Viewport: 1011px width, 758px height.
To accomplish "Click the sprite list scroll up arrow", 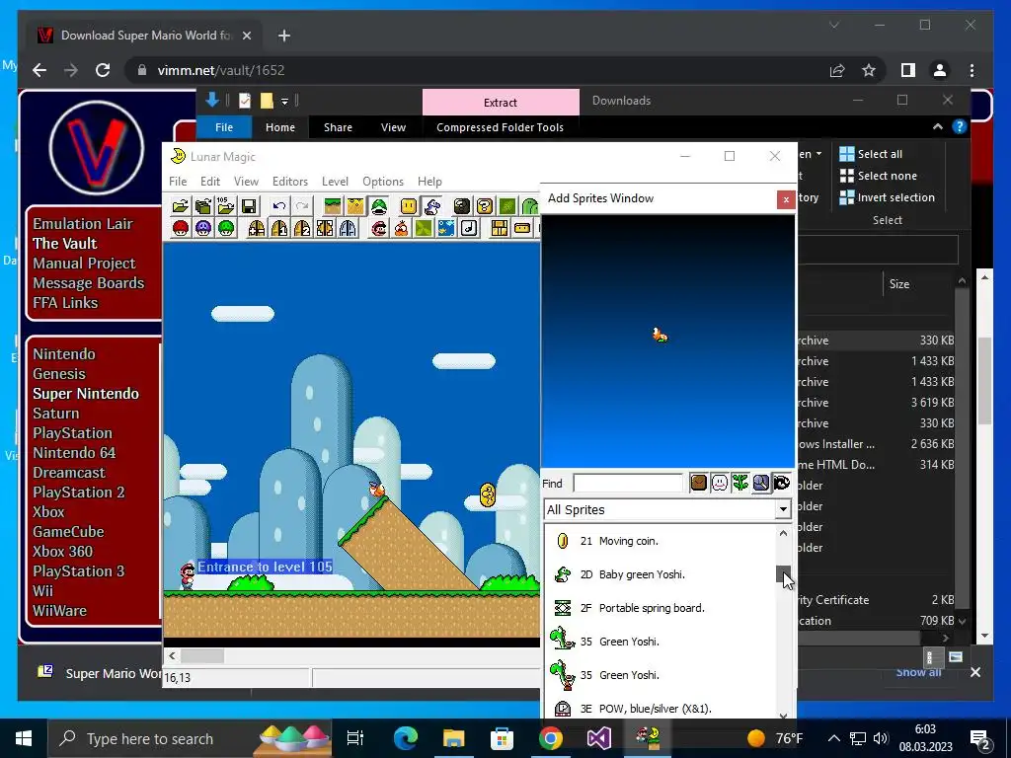I will point(783,533).
